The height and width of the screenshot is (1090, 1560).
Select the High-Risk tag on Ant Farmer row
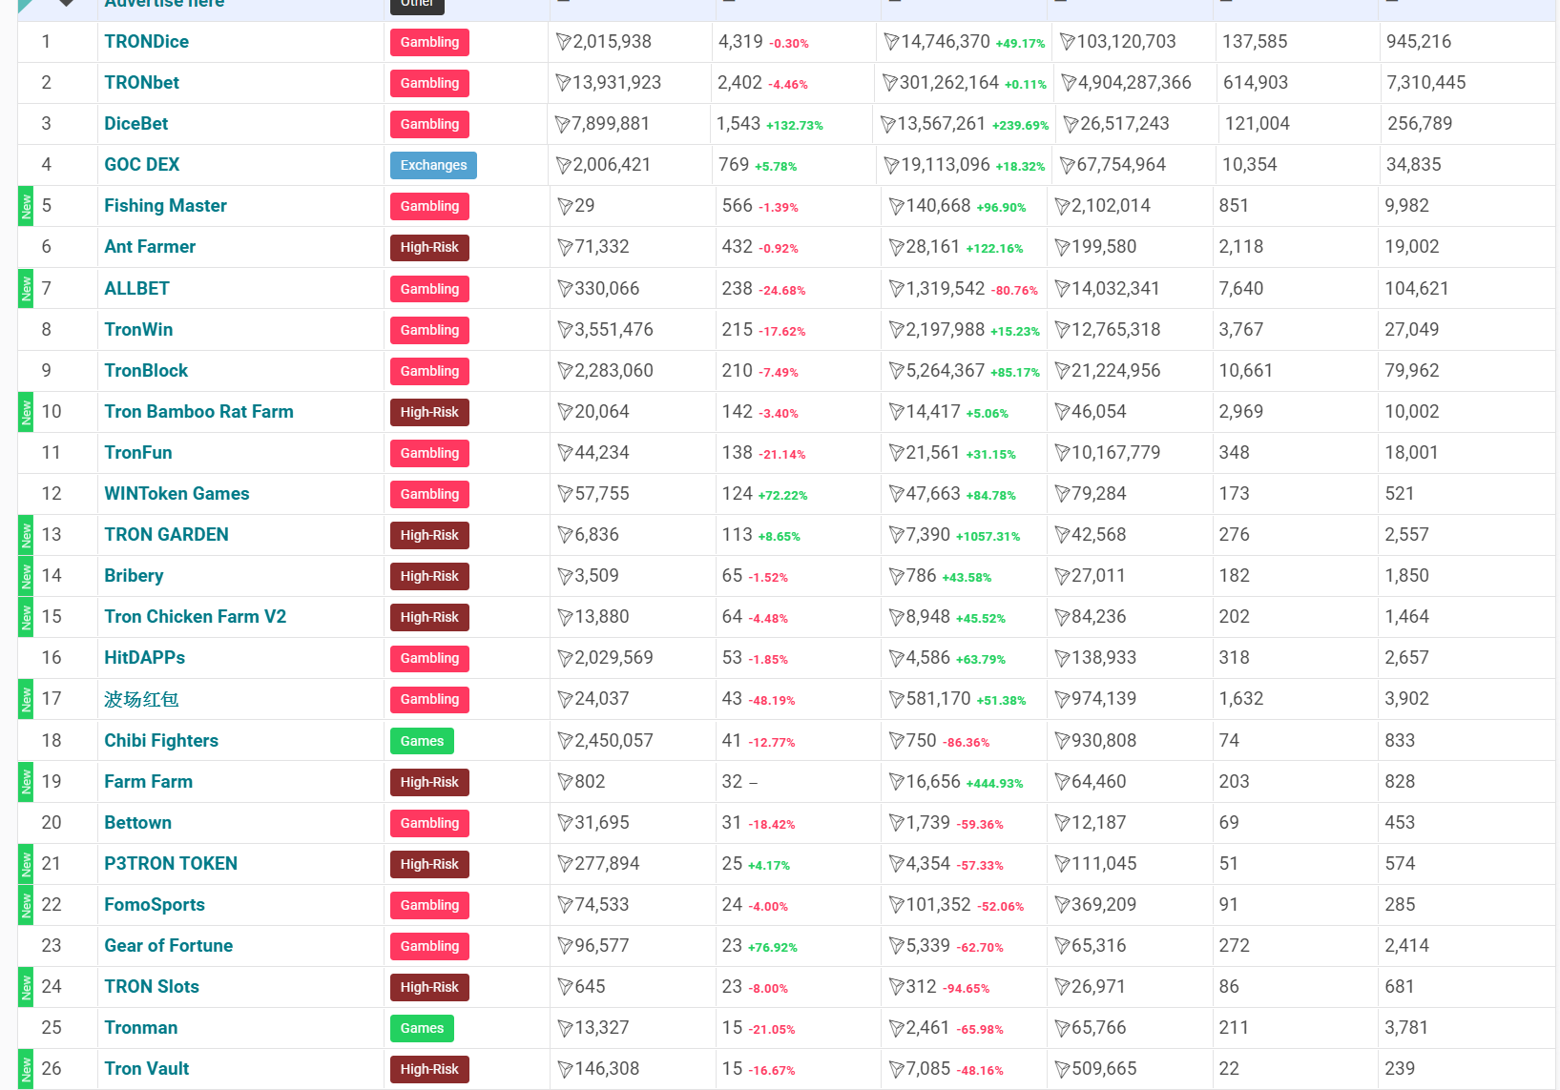coord(429,247)
